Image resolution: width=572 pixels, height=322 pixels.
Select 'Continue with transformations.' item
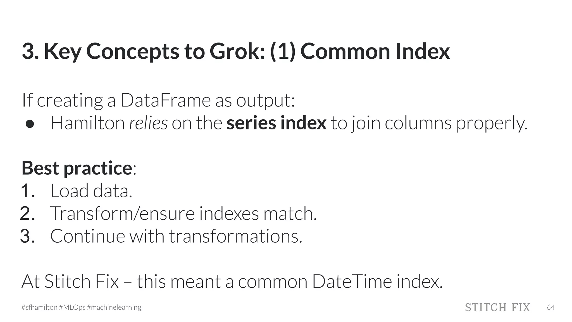pos(176,236)
